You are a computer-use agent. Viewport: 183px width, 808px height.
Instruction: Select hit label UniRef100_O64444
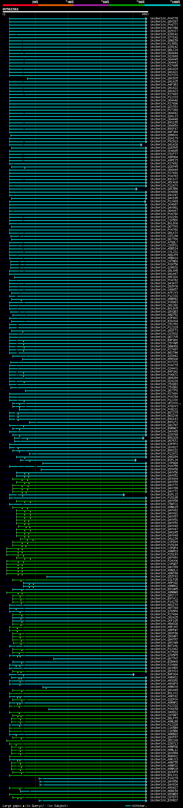click(x=164, y=53)
